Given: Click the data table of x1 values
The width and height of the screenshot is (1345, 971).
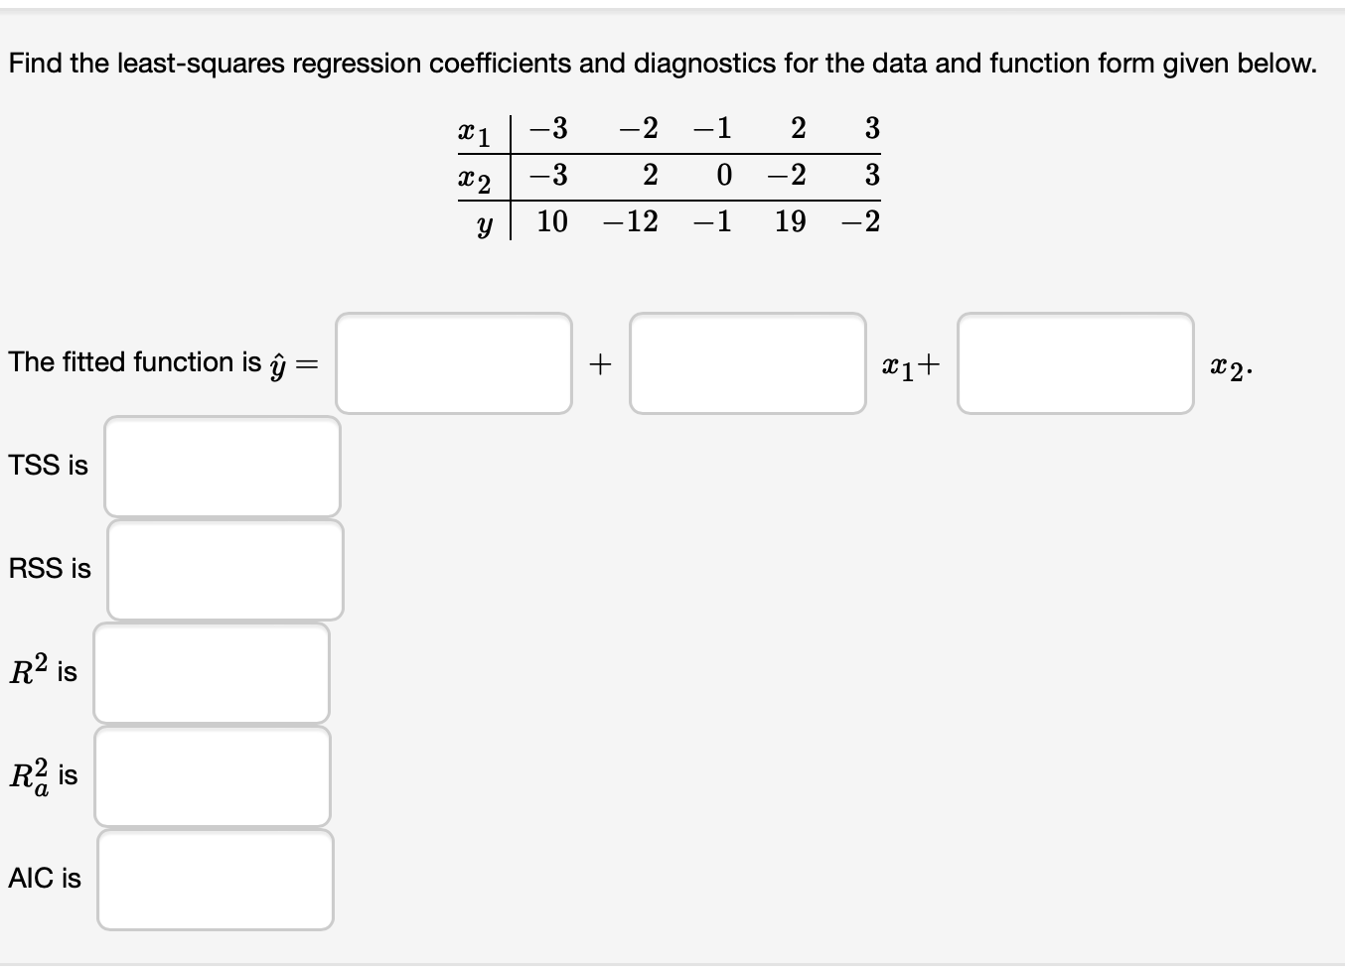Looking at the screenshot, I should (x=695, y=130).
